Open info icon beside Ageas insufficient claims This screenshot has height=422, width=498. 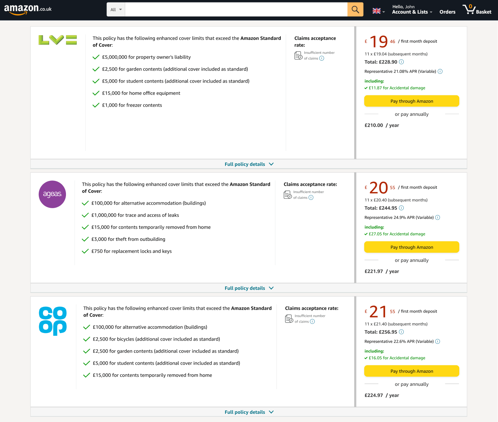click(311, 198)
